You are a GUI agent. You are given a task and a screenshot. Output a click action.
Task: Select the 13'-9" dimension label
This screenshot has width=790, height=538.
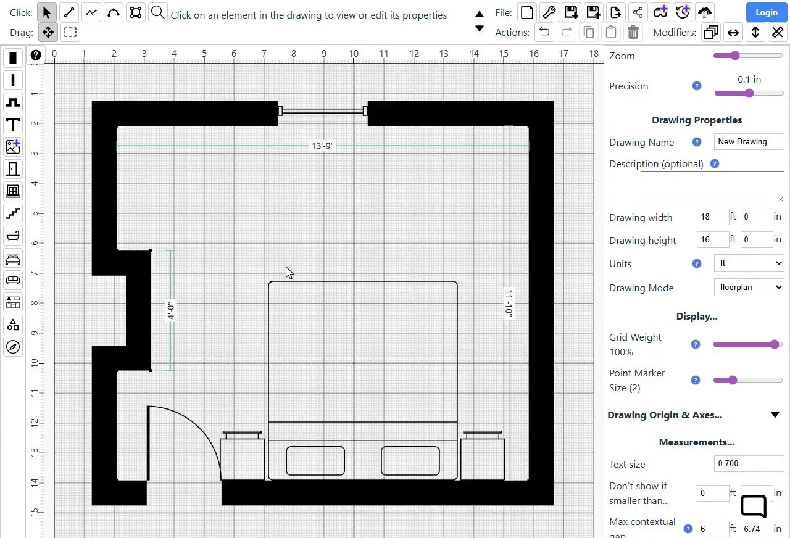(323, 146)
